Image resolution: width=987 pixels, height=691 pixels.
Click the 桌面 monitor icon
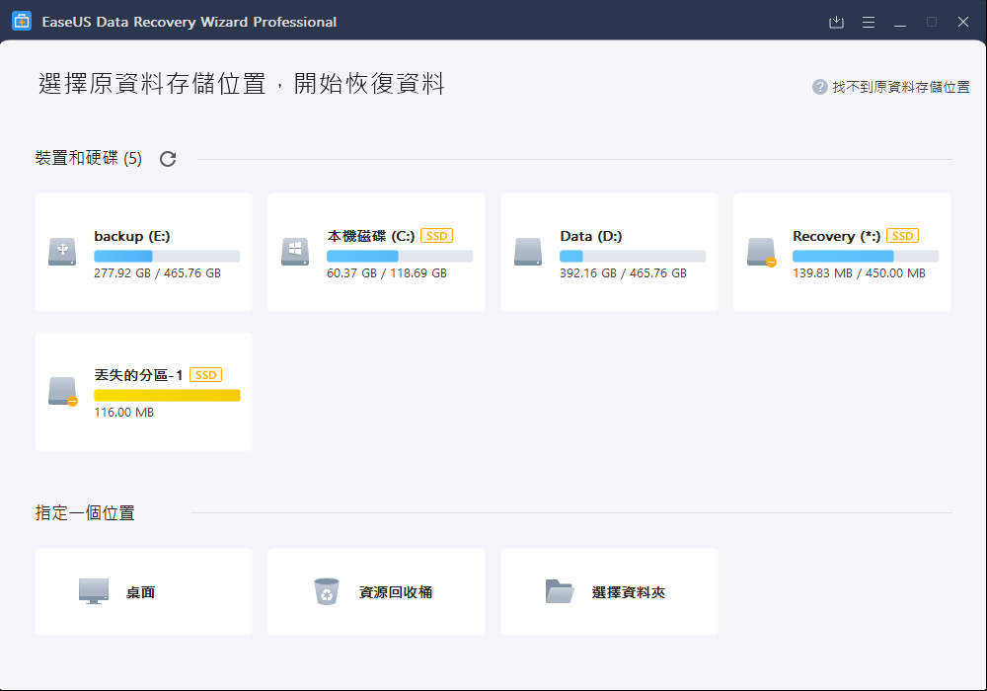93,591
